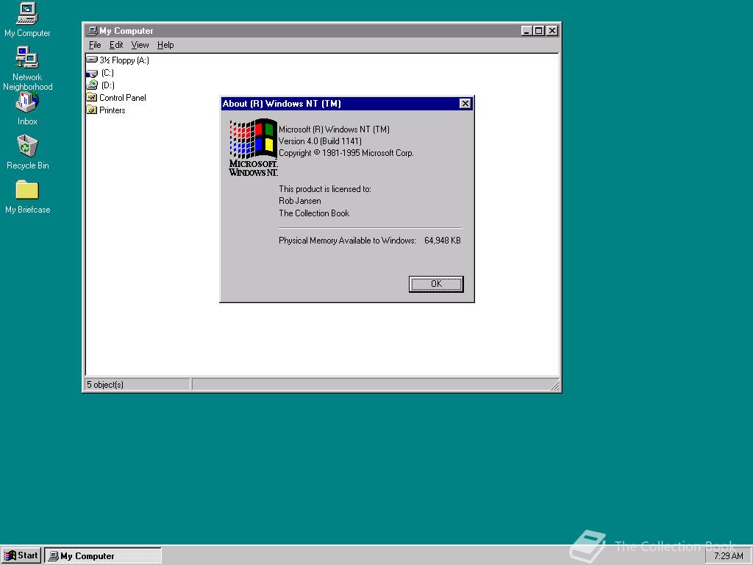The image size is (753, 565).
Task: Select the My Computer desktop icon
Action: [27, 13]
